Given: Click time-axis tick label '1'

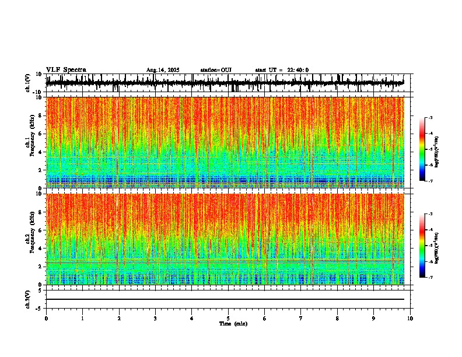Looking at the screenshot, I should click(x=82, y=318).
